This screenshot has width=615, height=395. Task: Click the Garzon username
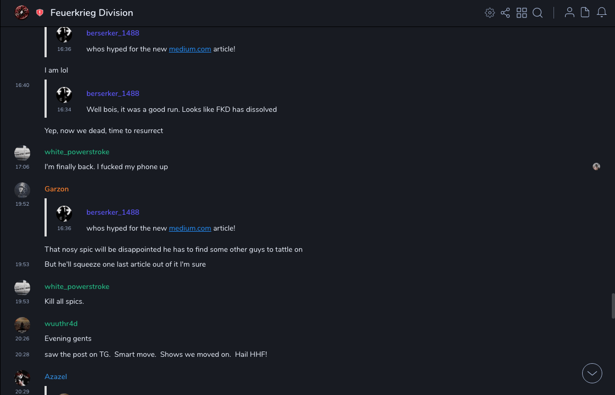click(x=57, y=189)
